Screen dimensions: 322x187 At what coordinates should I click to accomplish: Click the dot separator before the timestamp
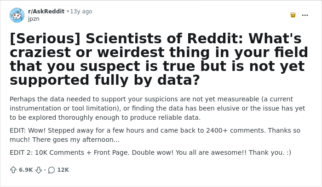click(68, 12)
